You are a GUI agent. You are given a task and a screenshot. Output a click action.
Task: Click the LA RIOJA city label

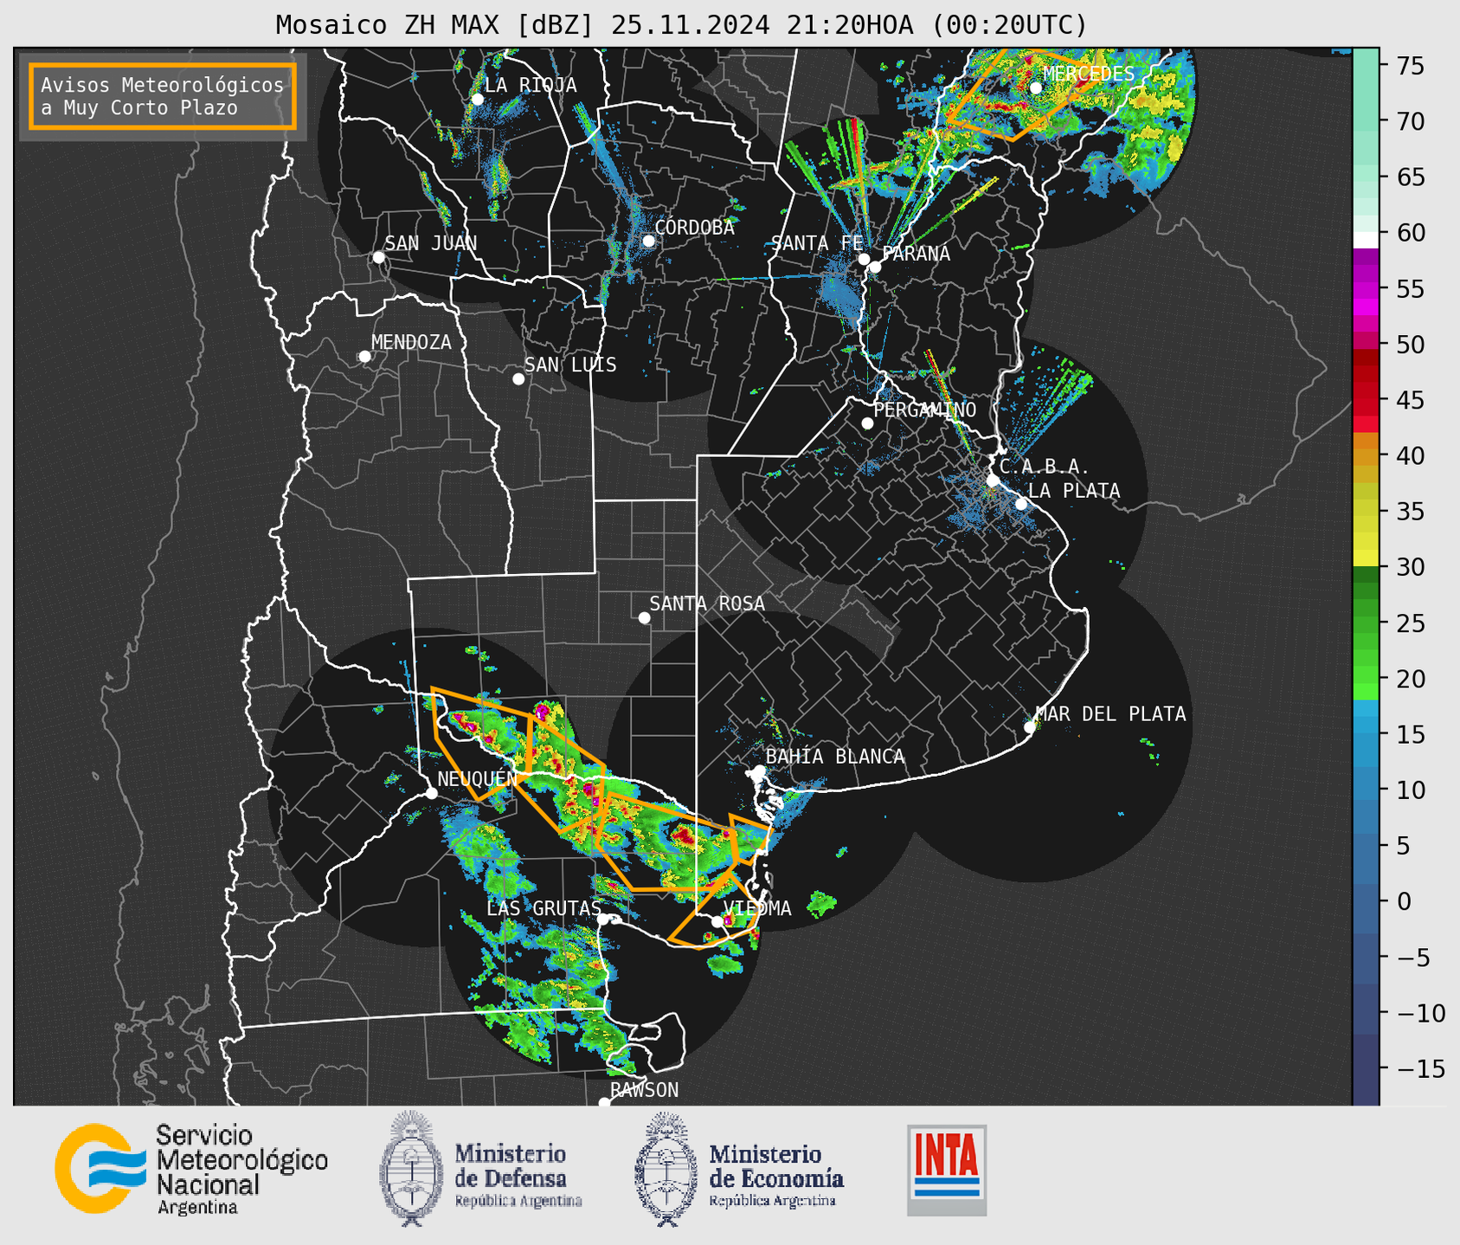point(530,85)
